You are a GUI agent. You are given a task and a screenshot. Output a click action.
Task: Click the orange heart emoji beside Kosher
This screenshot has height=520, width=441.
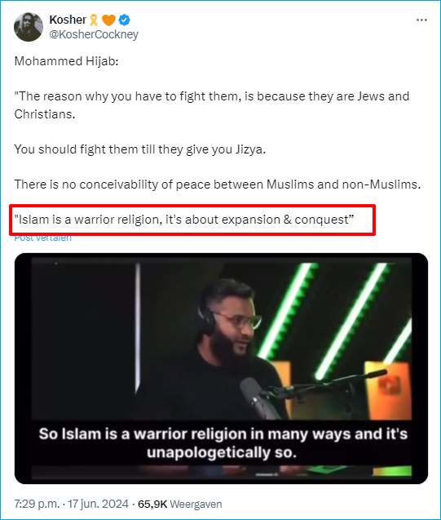point(108,20)
